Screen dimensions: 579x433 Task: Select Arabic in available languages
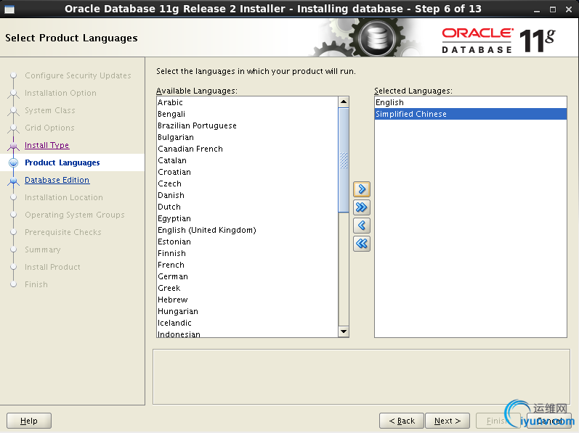point(247,102)
